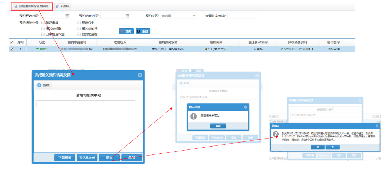Tick the 税费作业 checkbox

point(79,22)
